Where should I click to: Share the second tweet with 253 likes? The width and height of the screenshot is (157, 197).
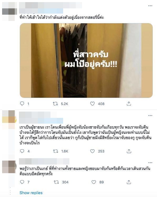click(x=129, y=151)
